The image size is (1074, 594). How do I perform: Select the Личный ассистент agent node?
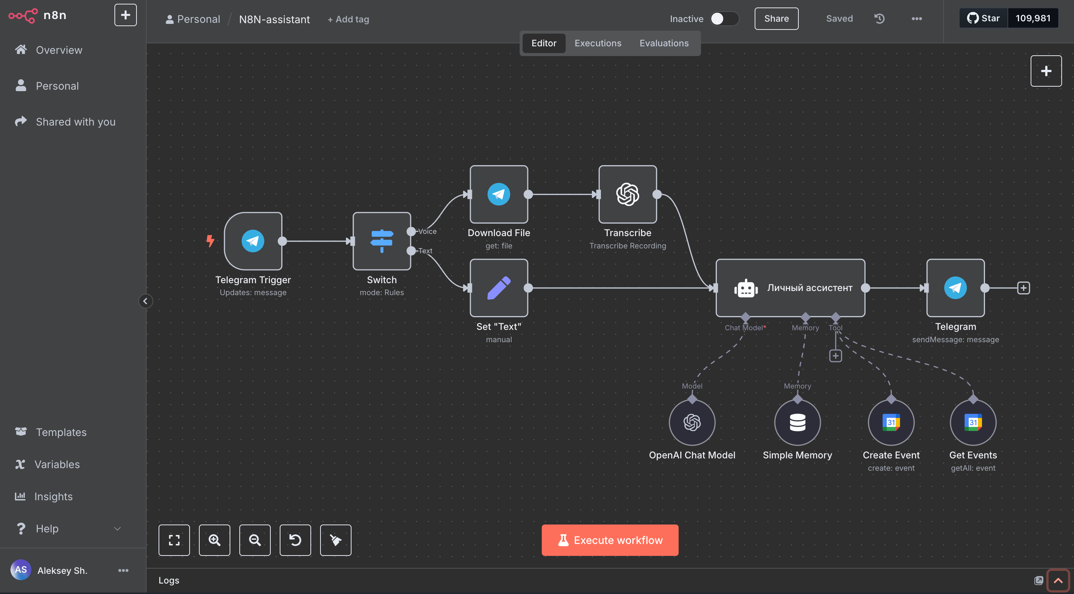click(x=790, y=288)
